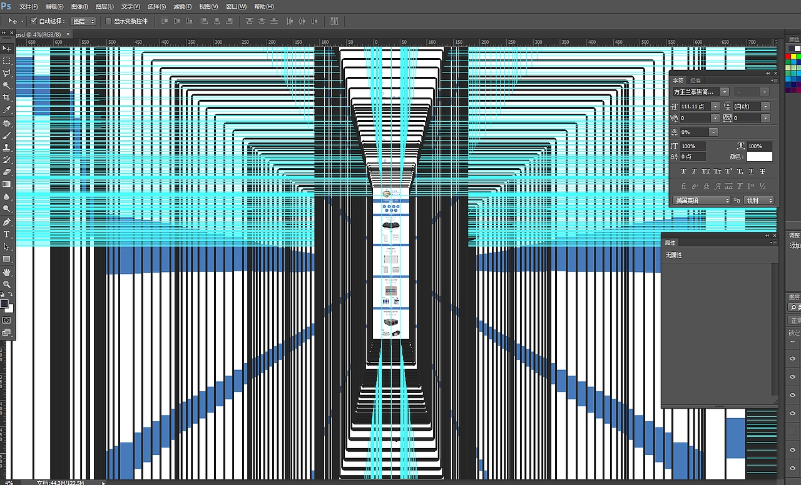Toggle Strikethrough text style
This screenshot has width=801, height=485.
tap(762, 171)
